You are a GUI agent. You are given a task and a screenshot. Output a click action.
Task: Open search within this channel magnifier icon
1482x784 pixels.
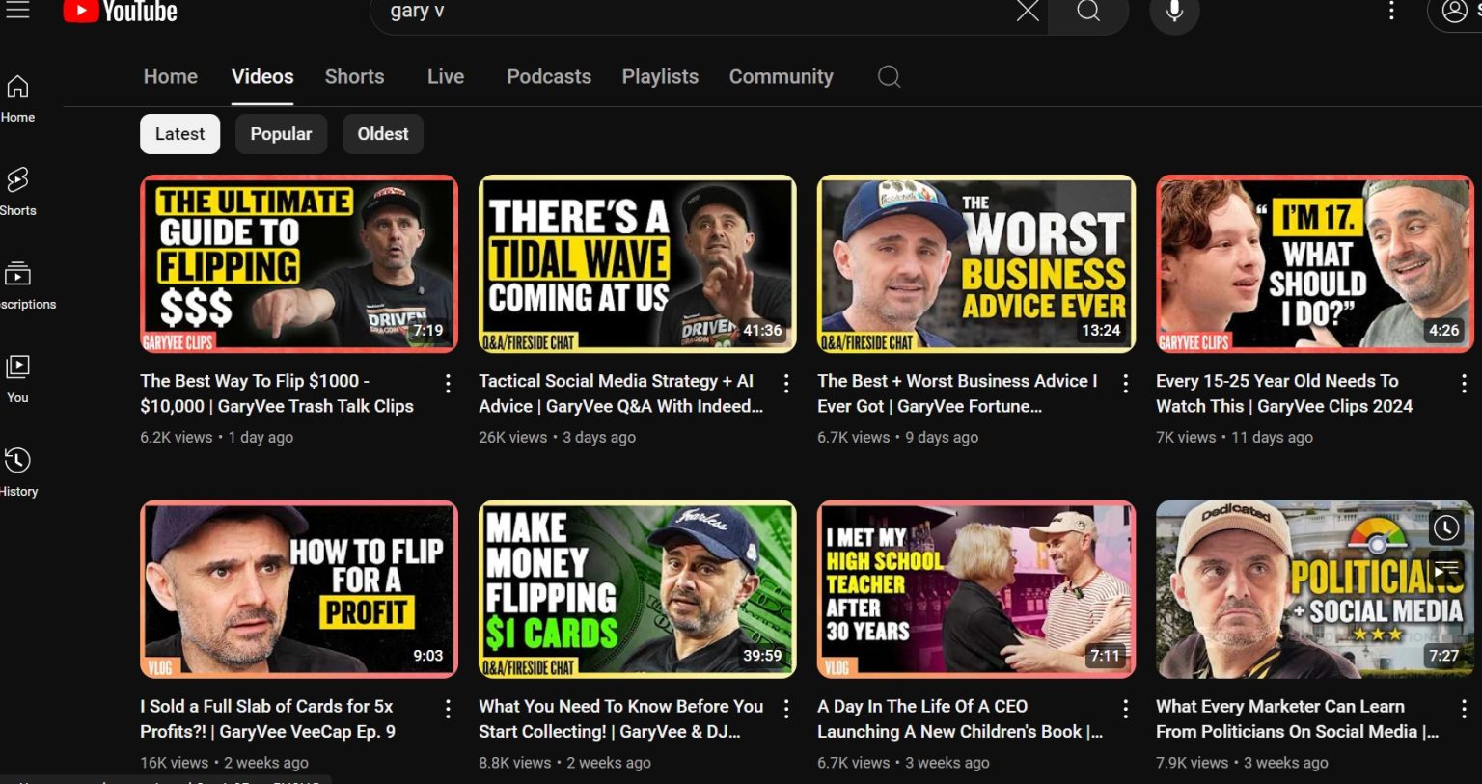point(888,76)
